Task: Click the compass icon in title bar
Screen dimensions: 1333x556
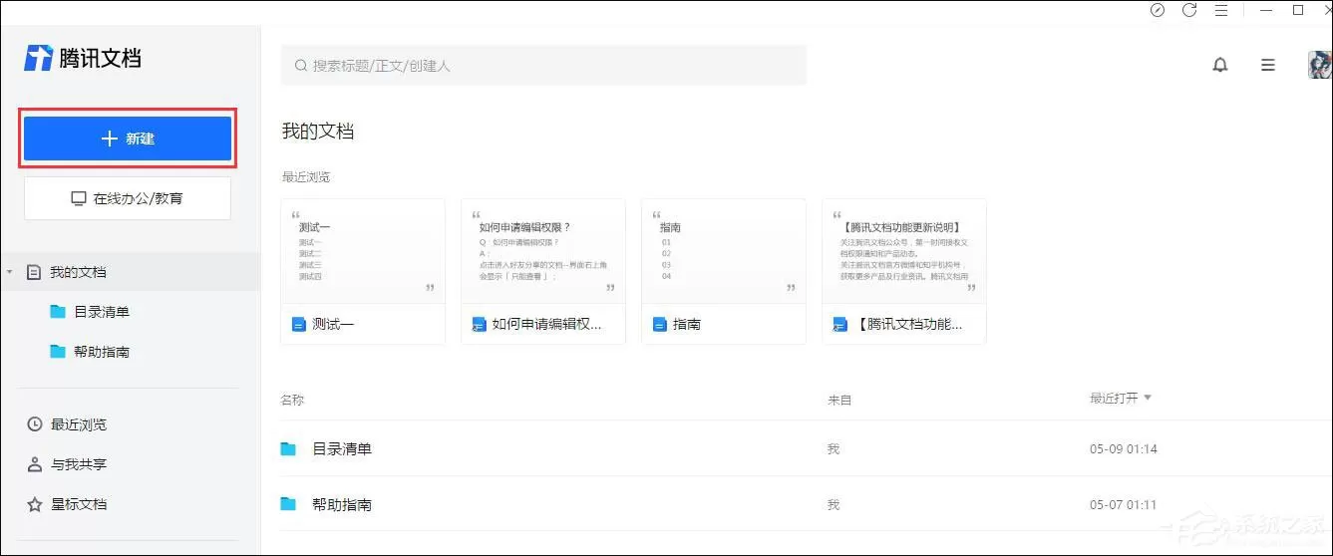Action: click(1158, 10)
